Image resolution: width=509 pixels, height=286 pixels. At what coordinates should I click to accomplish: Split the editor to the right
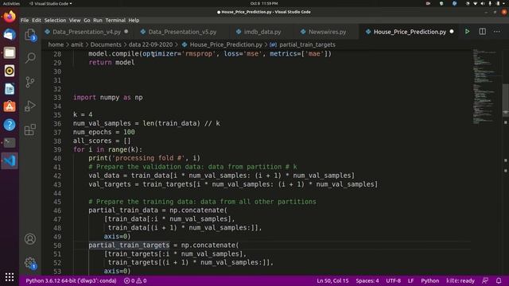(x=483, y=32)
